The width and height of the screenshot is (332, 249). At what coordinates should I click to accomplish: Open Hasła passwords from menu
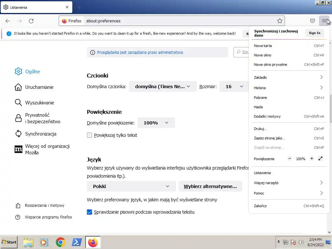(x=289, y=107)
